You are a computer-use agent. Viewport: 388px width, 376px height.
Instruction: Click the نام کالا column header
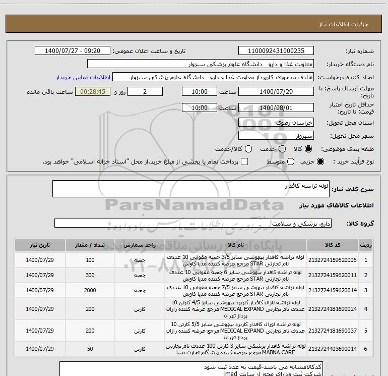[236, 245]
